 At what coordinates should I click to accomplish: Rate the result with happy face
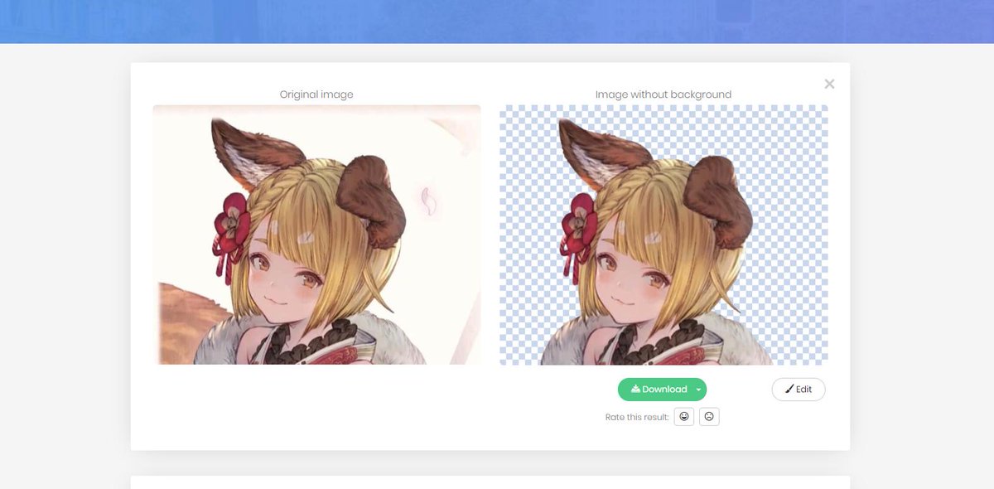(684, 417)
